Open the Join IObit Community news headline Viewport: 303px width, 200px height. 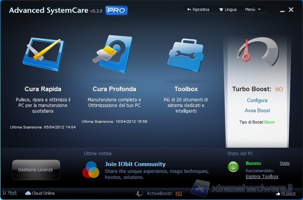135,164
